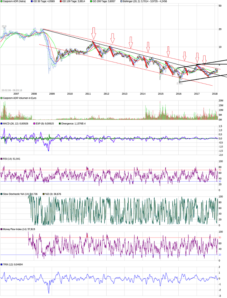Click the green Gazprom ADR (Xetra) legend swatch
227x298 pixels.
pyautogui.click(x=1, y=1)
